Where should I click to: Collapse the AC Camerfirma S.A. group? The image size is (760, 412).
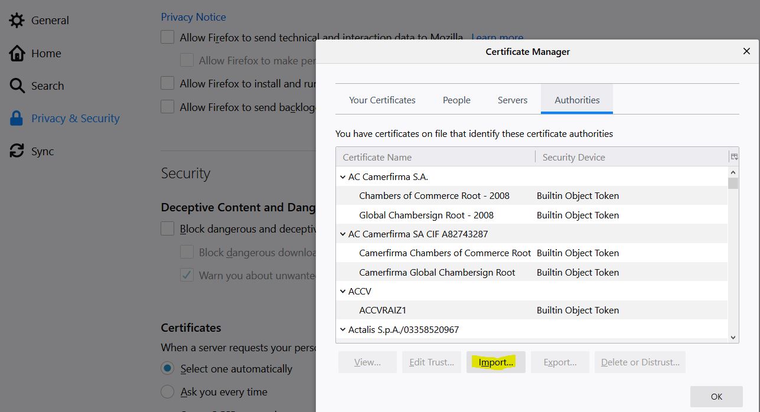coord(343,176)
